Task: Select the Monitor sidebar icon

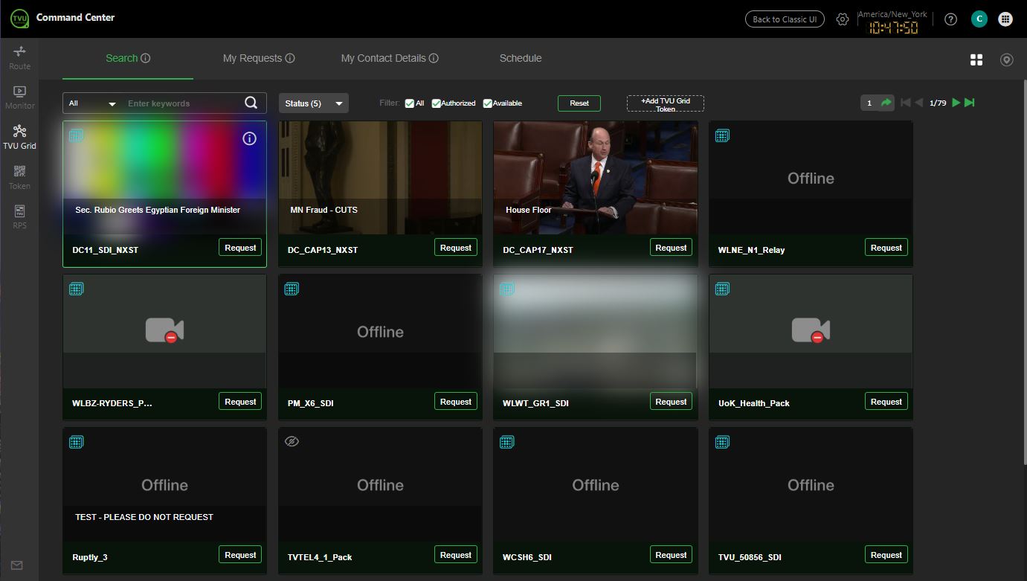Action: (x=19, y=94)
